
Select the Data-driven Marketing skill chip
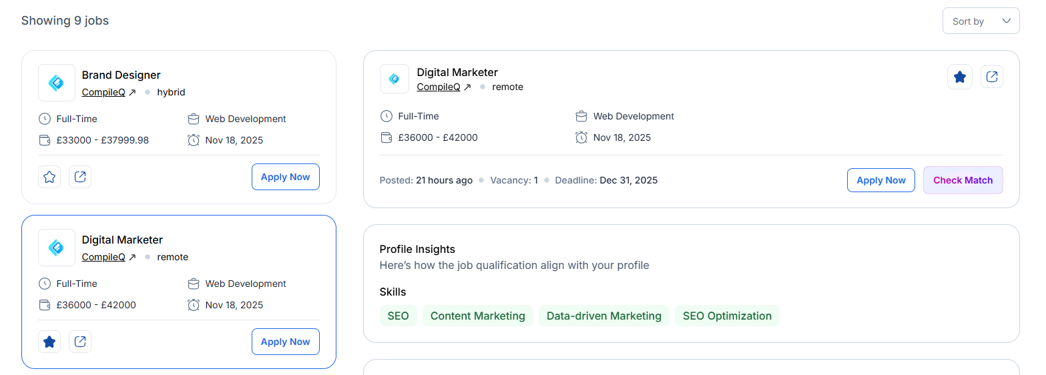pyautogui.click(x=603, y=316)
